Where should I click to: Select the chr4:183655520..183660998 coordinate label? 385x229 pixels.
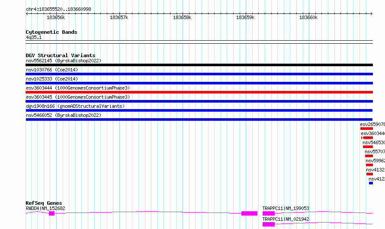tap(58, 10)
